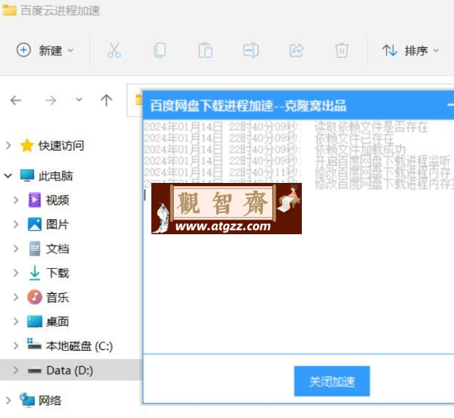This screenshot has width=454, height=418.
Task: Click the 百度网盘下载进程加速 dialog title bar
Action: coord(299,105)
